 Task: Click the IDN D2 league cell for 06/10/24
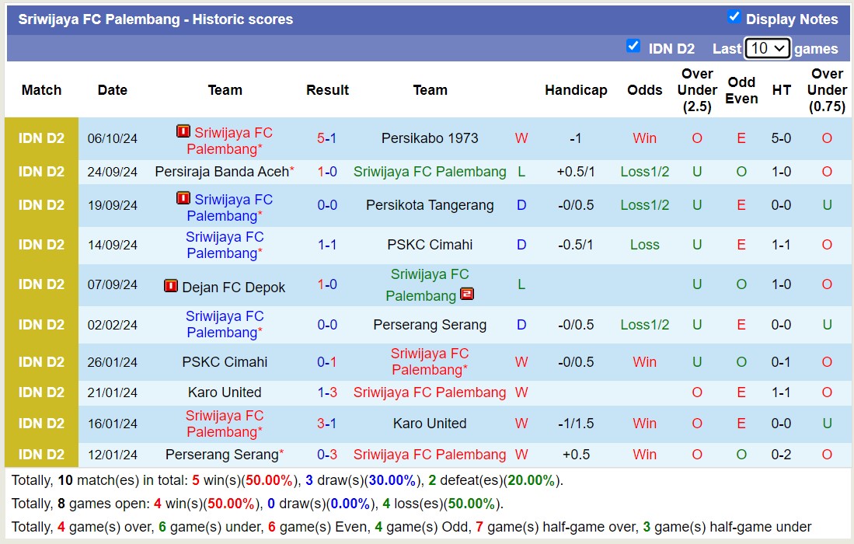42,138
